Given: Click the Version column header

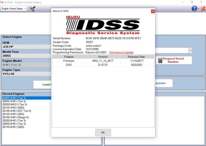Looking at the screenshot, I should click(x=103, y=57).
